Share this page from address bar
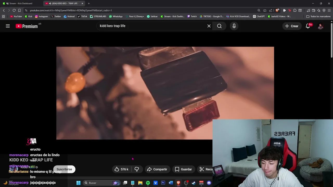Viewport: 333px width, 187px height. click(x=271, y=10)
